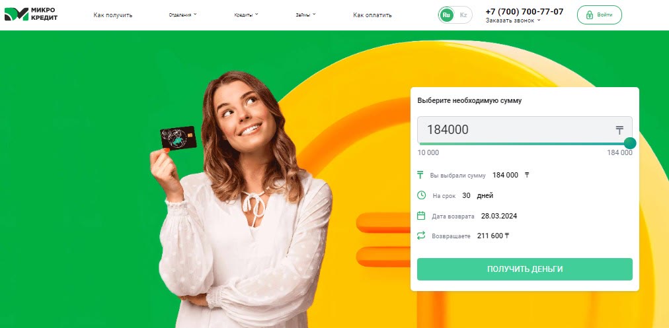
Task: Click the clock icon next to На срок
Action: click(421, 195)
